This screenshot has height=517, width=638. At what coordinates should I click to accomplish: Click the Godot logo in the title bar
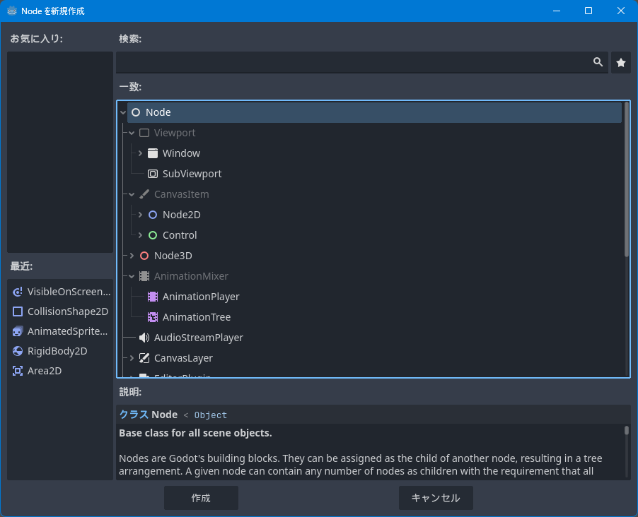12,11
